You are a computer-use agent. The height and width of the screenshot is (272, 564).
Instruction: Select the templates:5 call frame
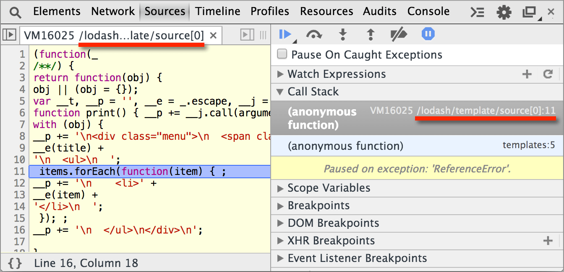click(417, 146)
